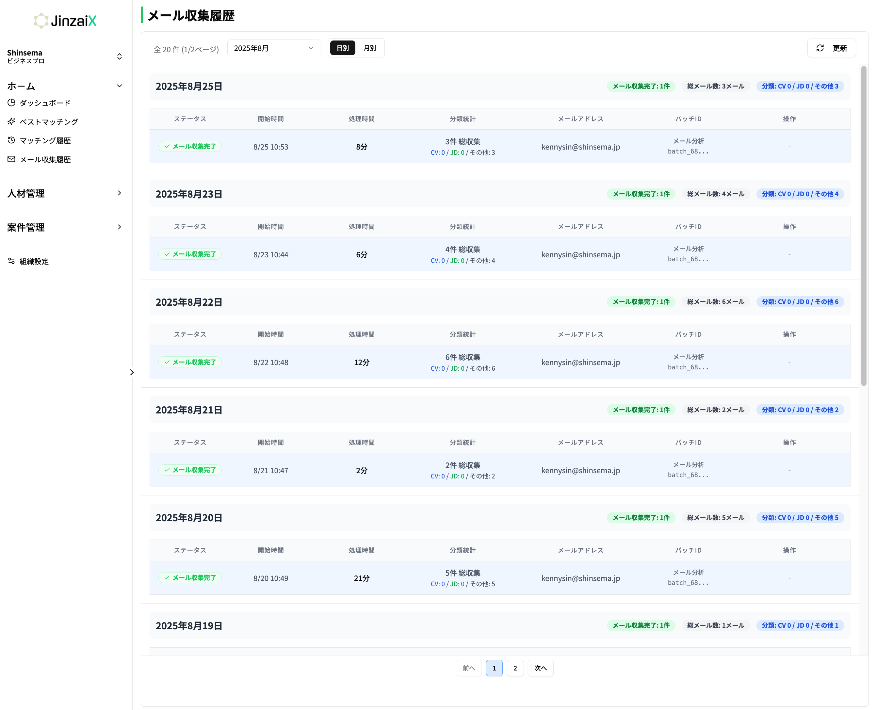Click the start time 8/21 10:47
Image resolution: width=876 pixels, height=710 pixels.
click(x=271, y=470)
